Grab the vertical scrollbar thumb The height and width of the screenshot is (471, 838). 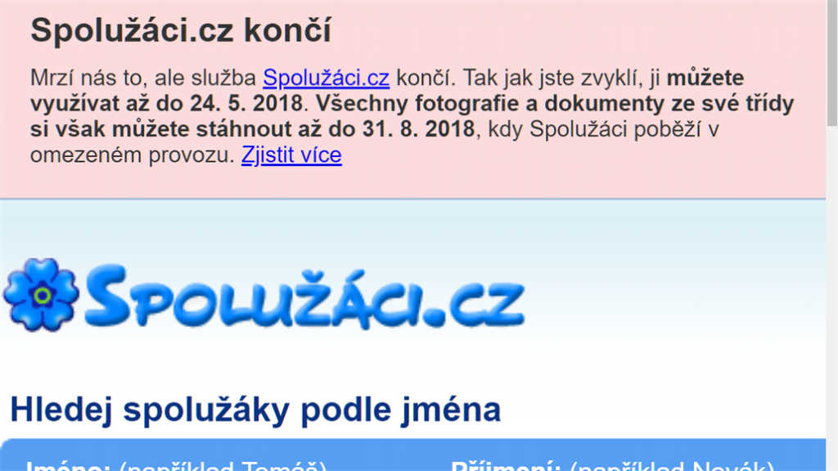click(x=831, y=63)
